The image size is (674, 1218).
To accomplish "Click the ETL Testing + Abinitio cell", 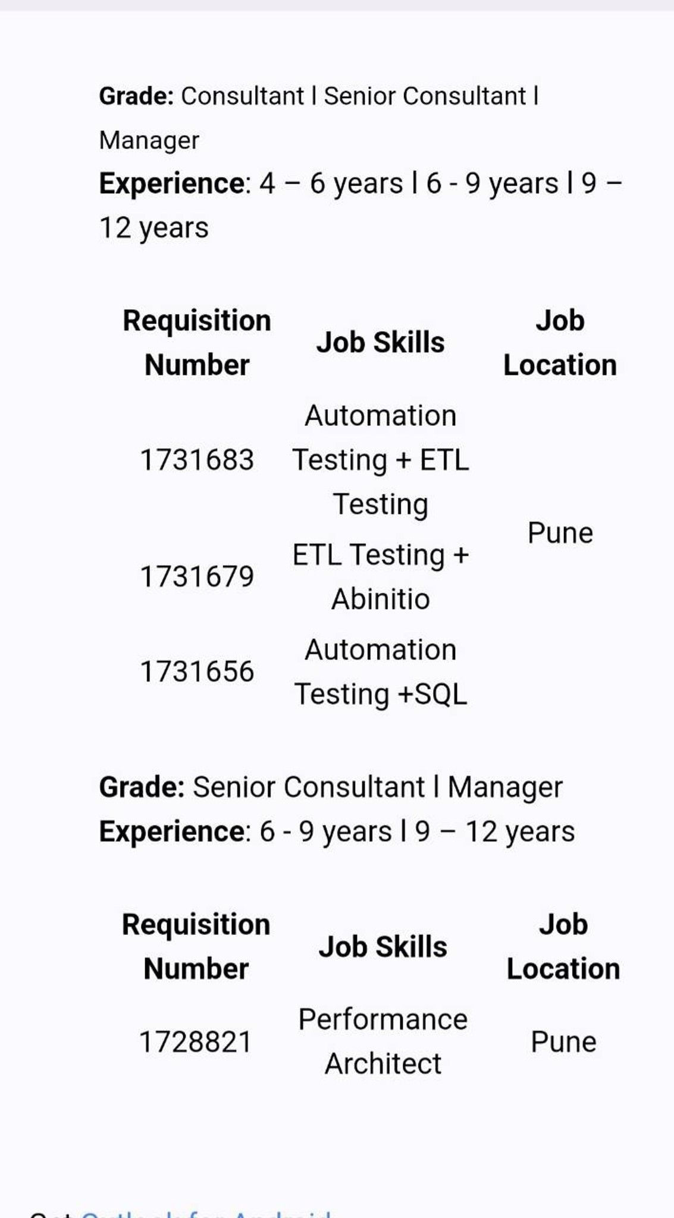I will (x=381, y=576).
